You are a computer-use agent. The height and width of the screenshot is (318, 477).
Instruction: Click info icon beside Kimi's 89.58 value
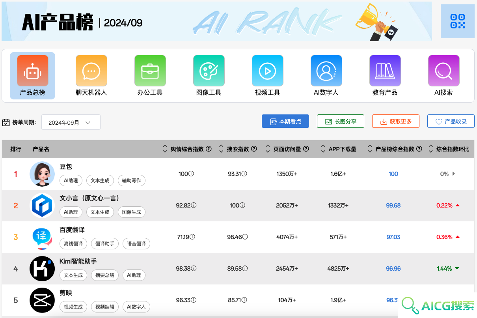(245, 269)
